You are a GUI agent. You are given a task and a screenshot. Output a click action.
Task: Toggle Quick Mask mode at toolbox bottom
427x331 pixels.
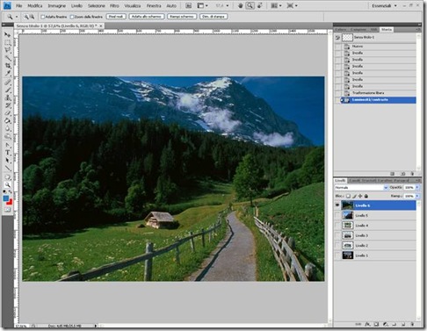click(x=7, y=210)
